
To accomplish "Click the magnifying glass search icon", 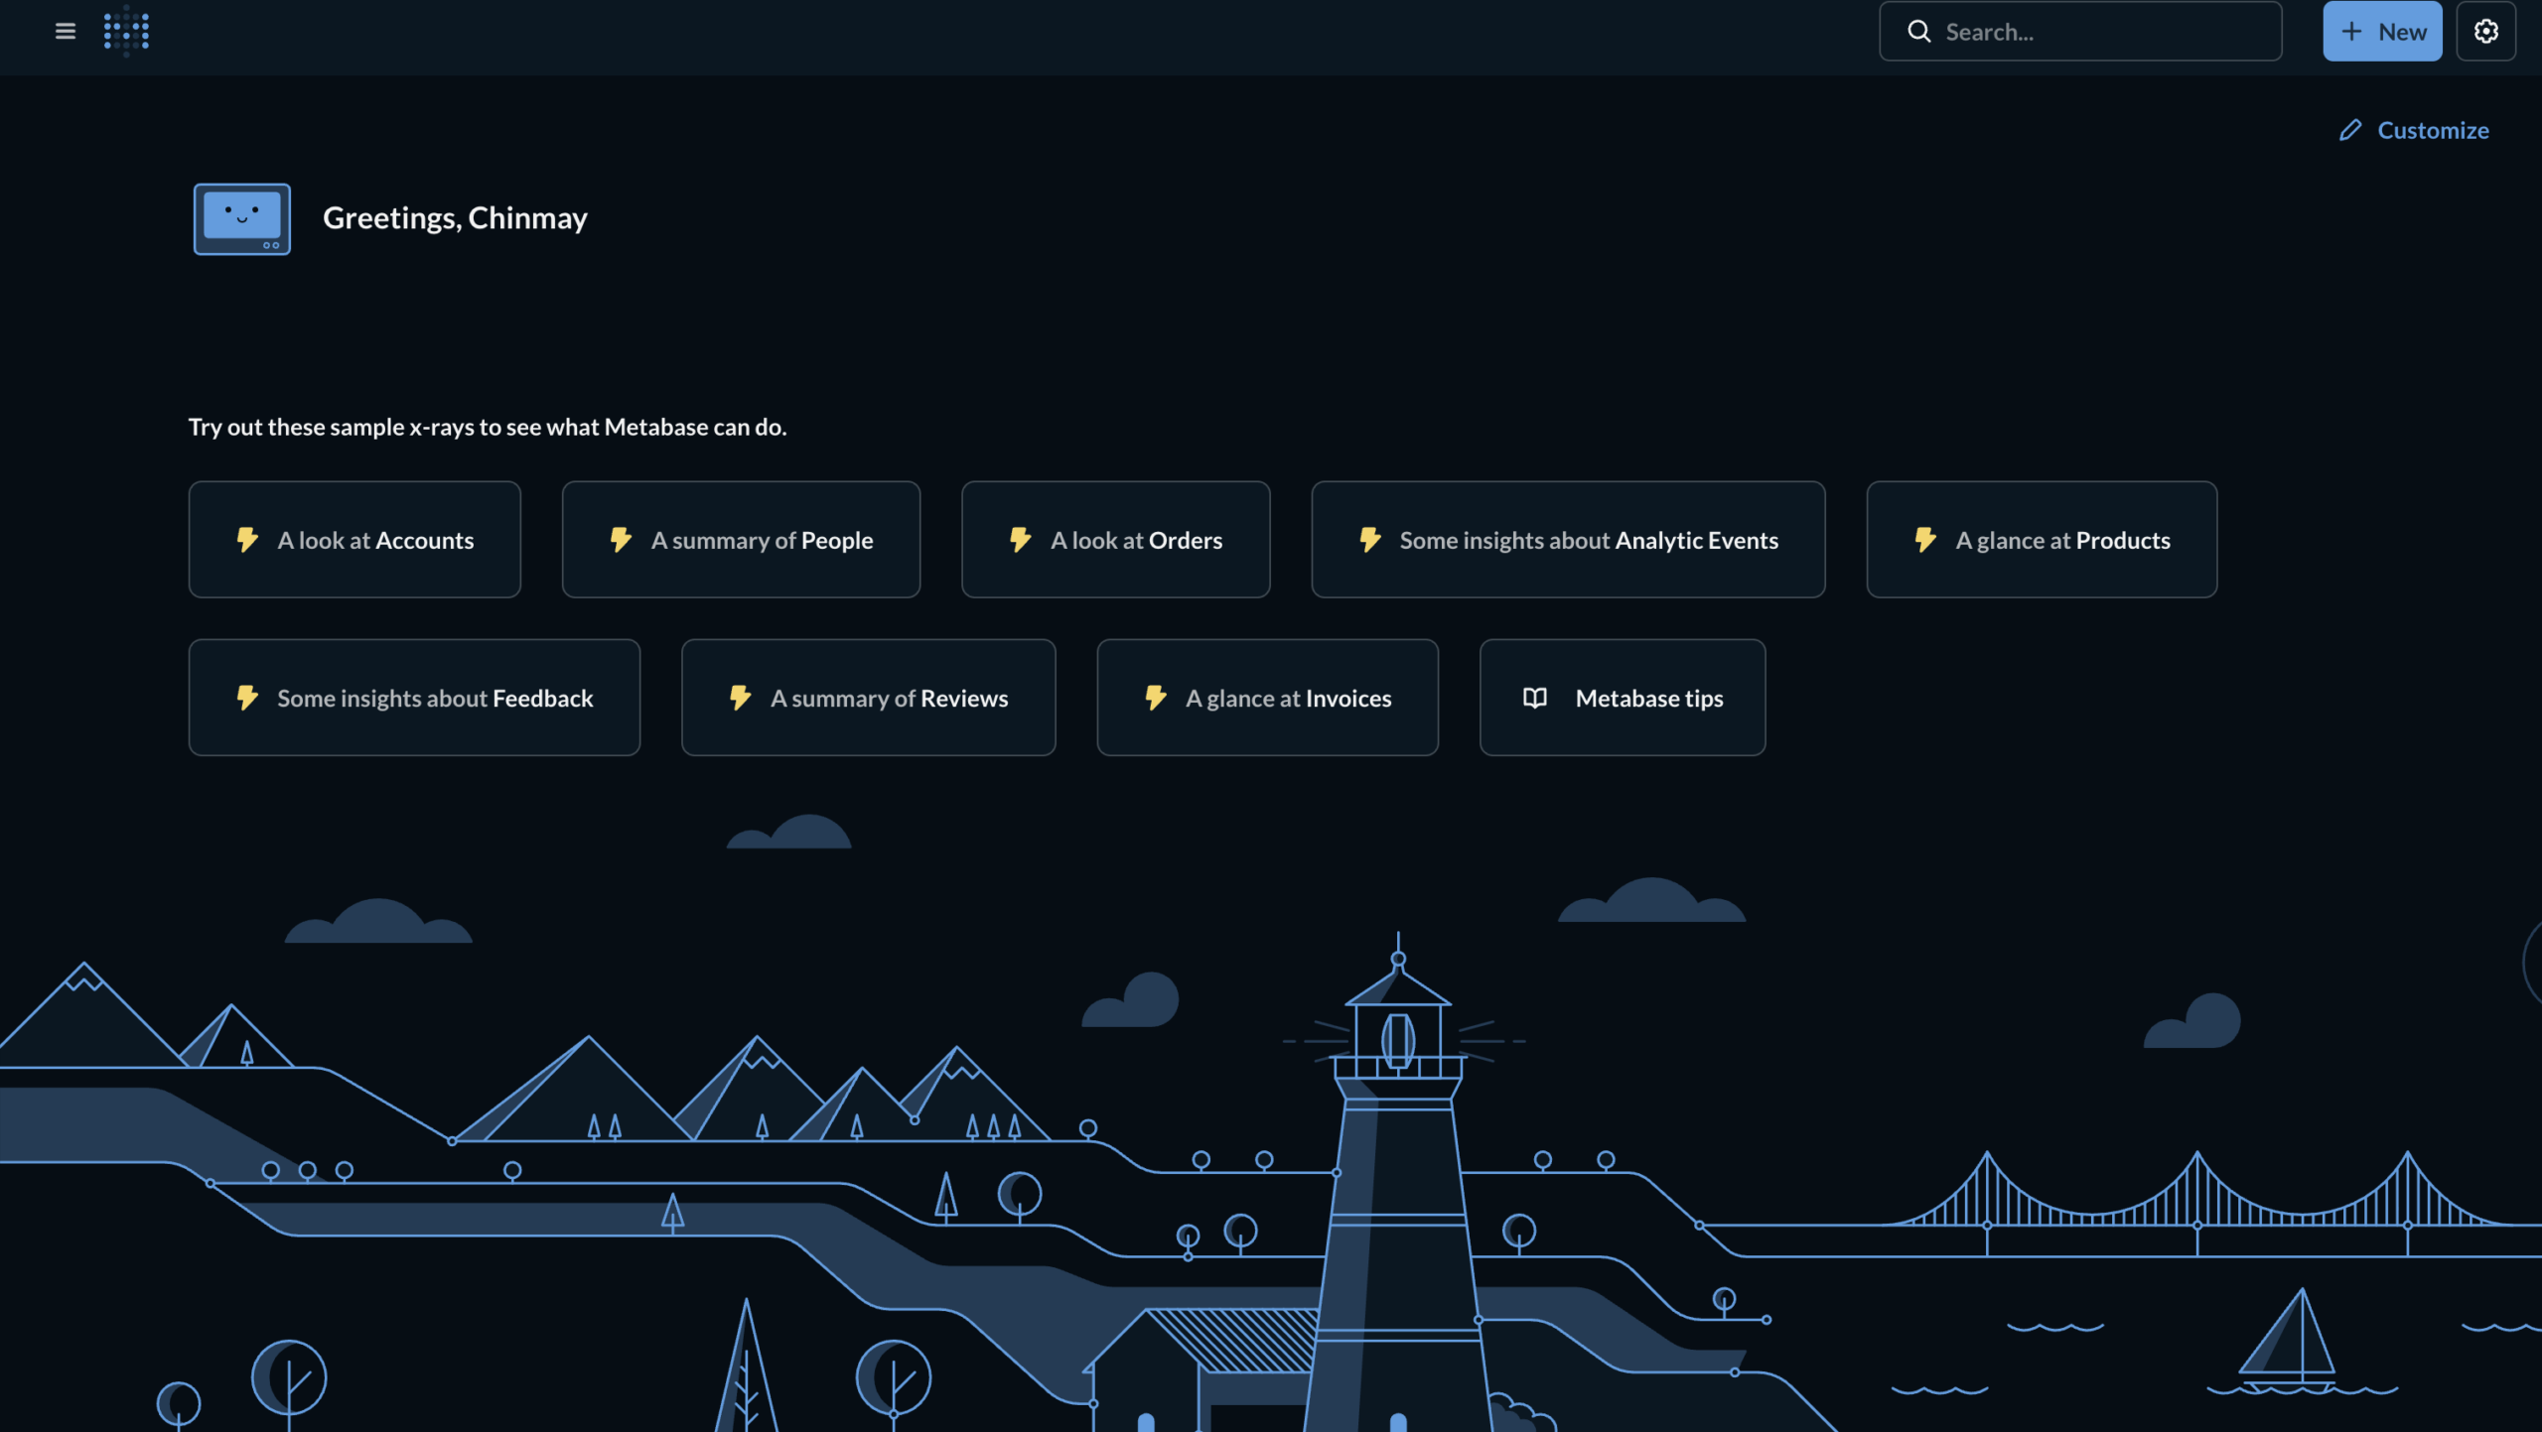I will click(1918, 31).
